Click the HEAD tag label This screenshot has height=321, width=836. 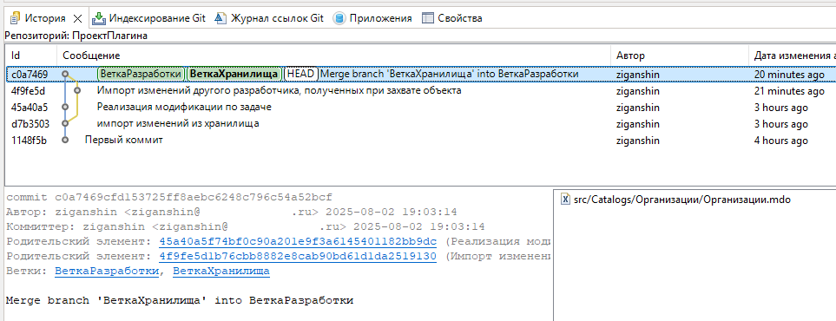[x=301, y=74]
